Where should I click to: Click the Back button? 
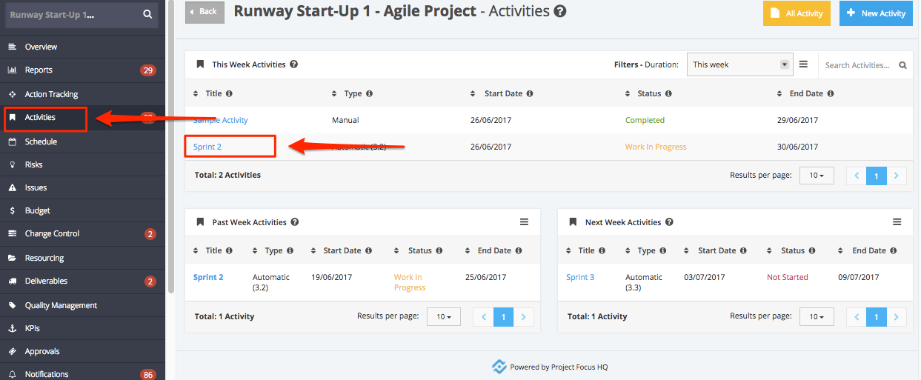point(205,12)
